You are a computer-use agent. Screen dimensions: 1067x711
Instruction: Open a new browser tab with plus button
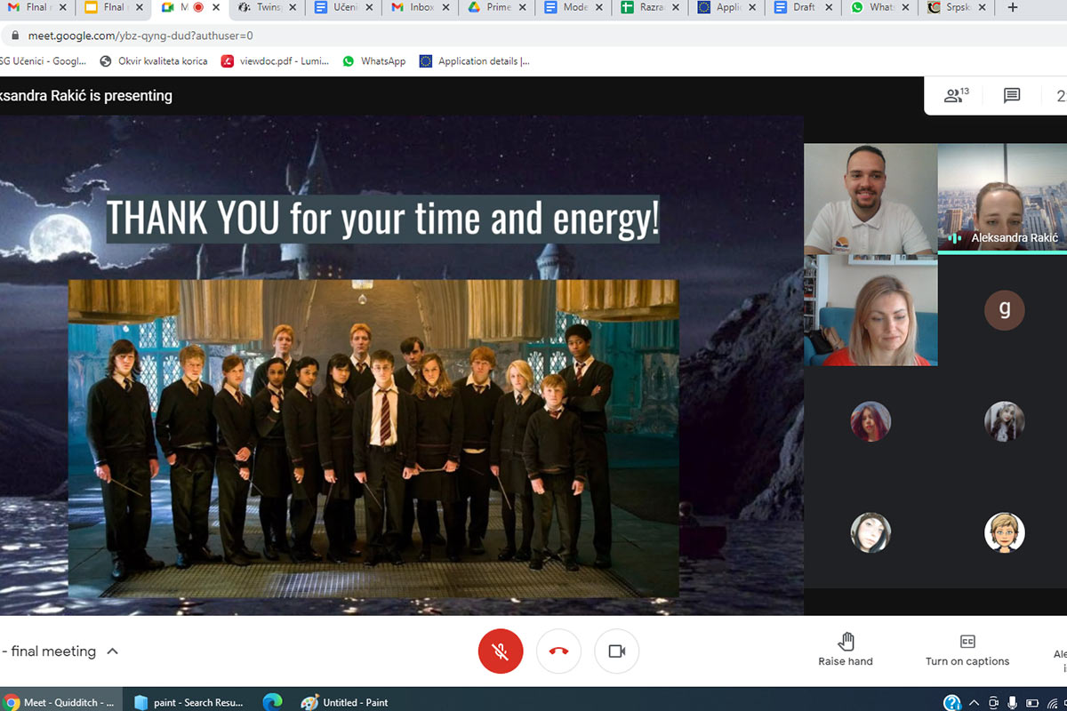[1012, 8]
